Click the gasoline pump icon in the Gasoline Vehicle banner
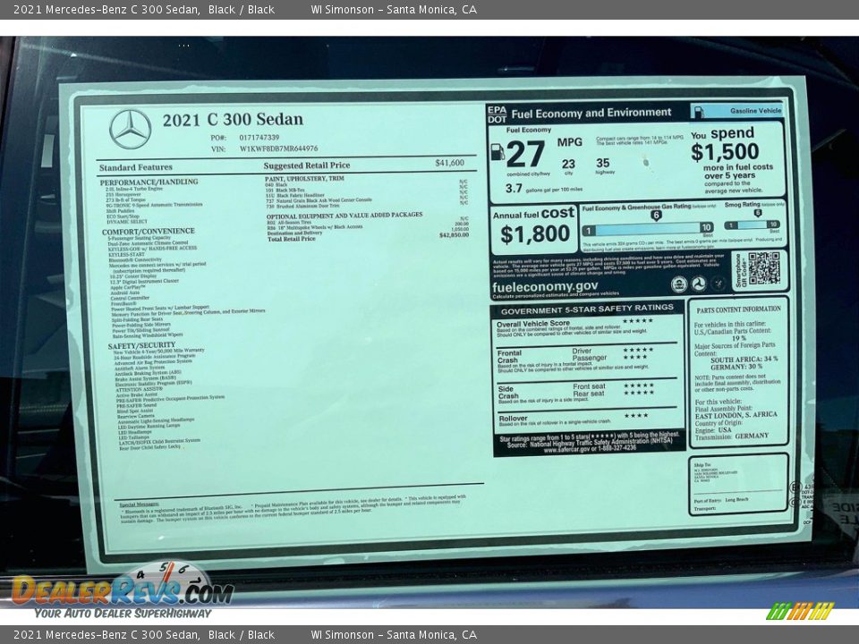Screen dimensions: 859x644 pos(698,111)
